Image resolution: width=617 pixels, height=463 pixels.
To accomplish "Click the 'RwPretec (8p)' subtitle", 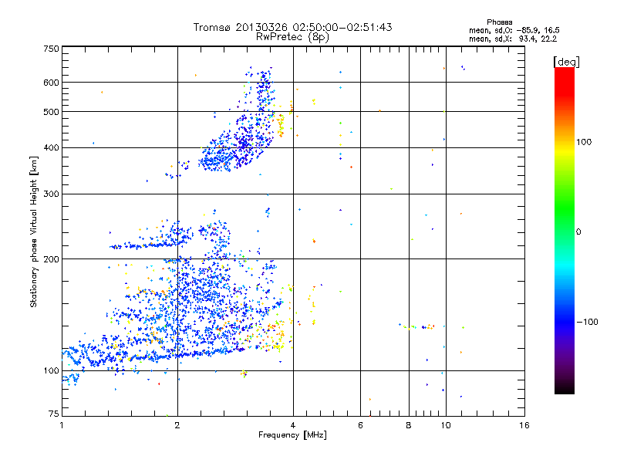I will 292,37.
